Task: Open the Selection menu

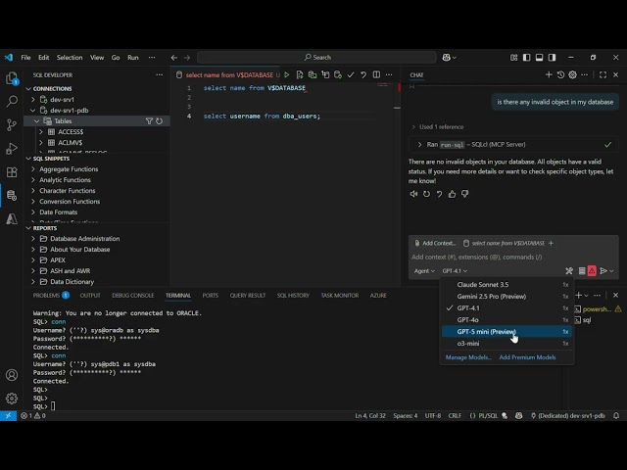Action: click(x=70, y=58)
